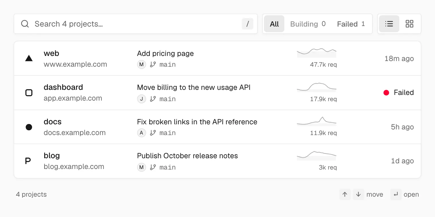435x217 pixels.
Task: Click the triangle logo of the web project
Action: pyautogui.click(x=29, y=58)
